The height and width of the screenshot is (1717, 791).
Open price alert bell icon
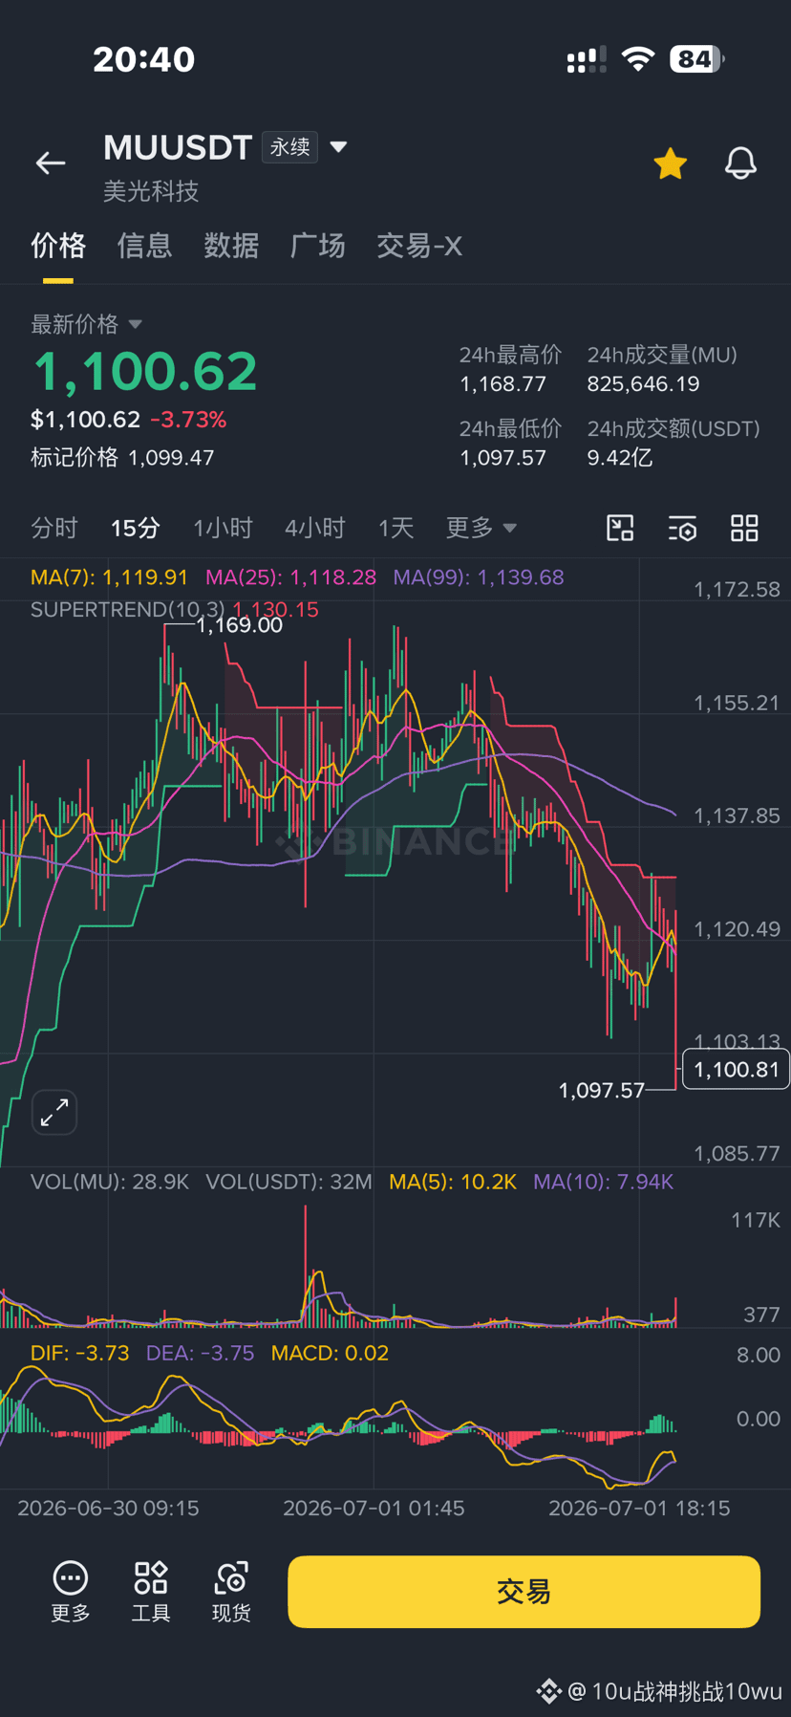click(x=740, y=163)
